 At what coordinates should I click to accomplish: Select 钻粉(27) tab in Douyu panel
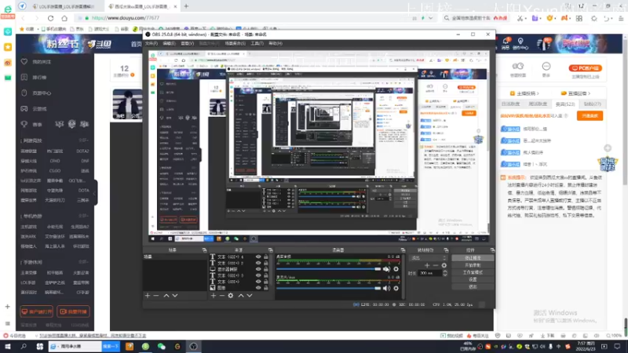tap(593, 104)
